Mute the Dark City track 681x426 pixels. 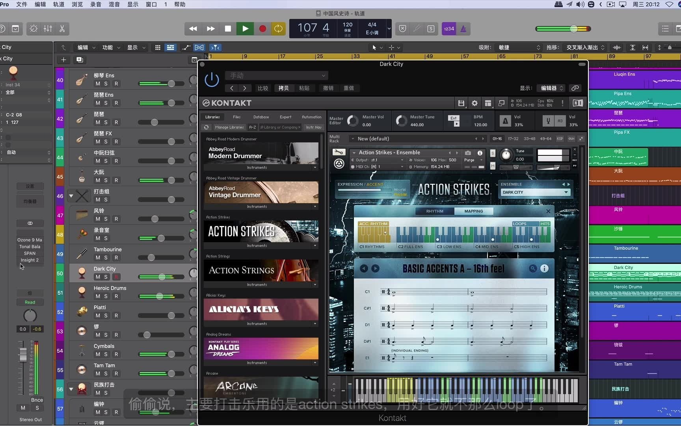point(98,277)
